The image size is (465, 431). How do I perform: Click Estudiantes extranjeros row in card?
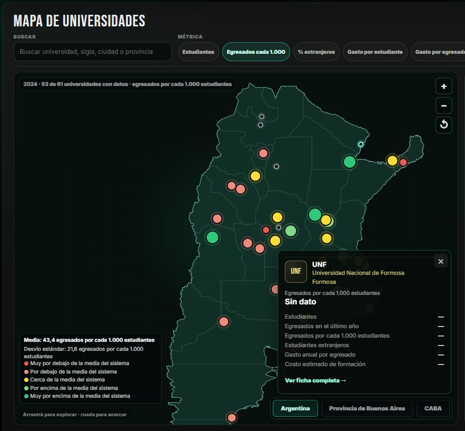364,345
